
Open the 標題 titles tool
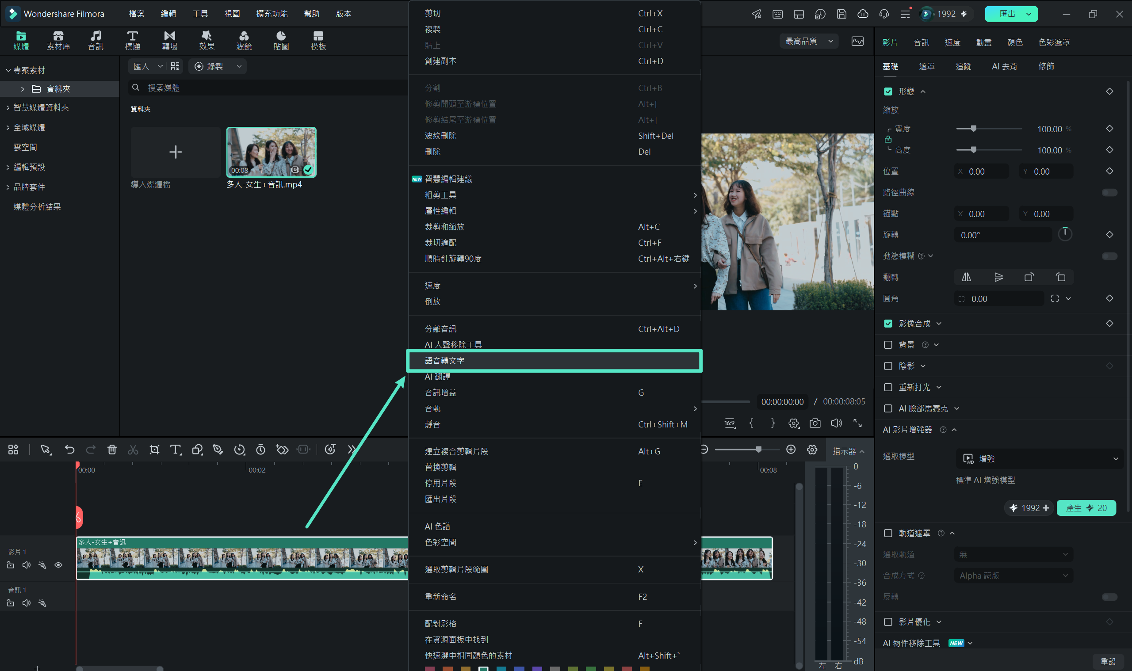click(x=133, y=40)
